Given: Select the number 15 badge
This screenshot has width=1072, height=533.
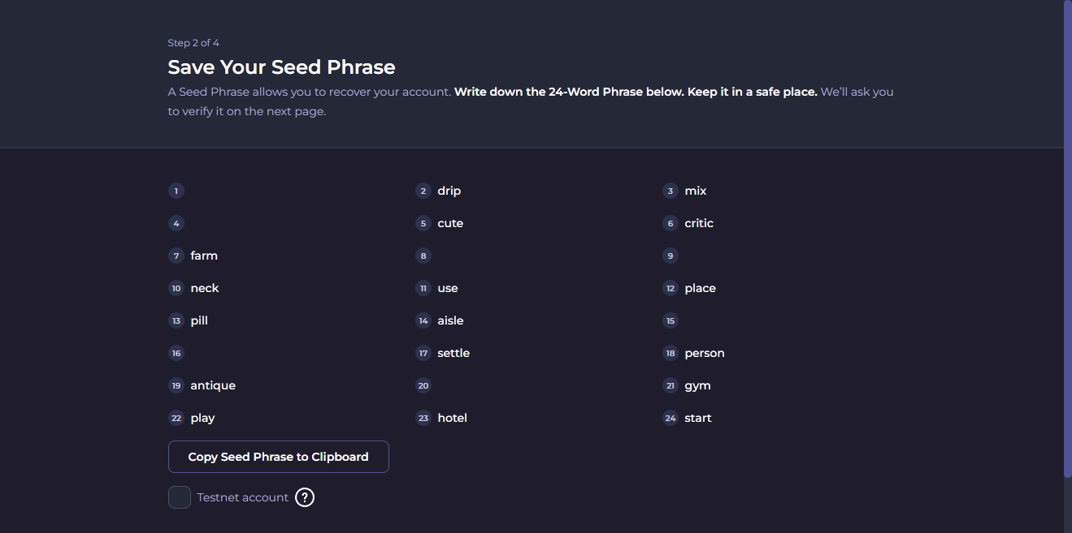Looking at the screenshot, I should [x=671, y=320].
